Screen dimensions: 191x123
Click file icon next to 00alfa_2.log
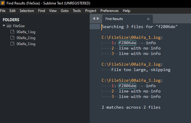point(12,38)
